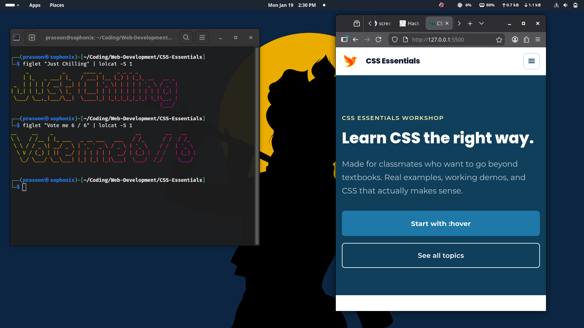Toggle the CSS Essentials navigation menu
Screen dimensions: 584x328
pos(531,61)
